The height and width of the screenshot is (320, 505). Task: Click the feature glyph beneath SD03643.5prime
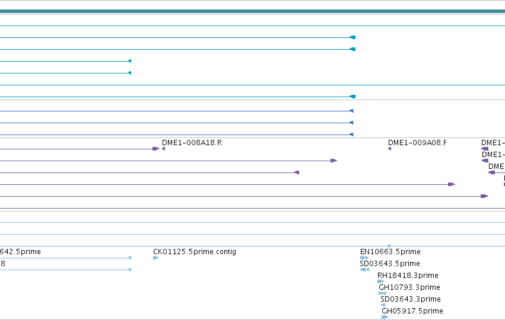click(364, 270)
